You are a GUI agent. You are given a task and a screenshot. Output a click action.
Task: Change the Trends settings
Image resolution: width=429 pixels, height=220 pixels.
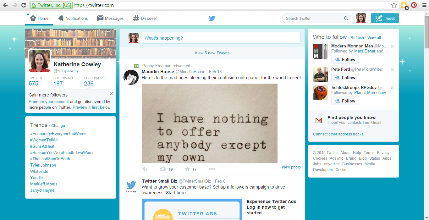click(58, 125)
